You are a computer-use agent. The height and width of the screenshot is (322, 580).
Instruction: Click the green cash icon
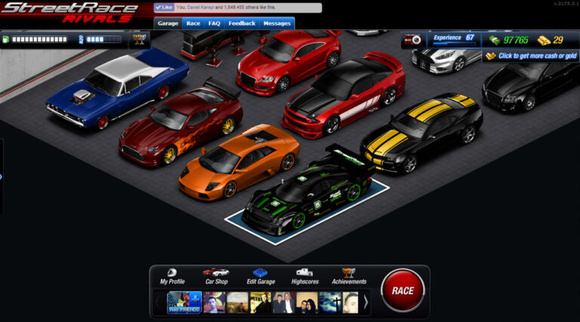495,40
